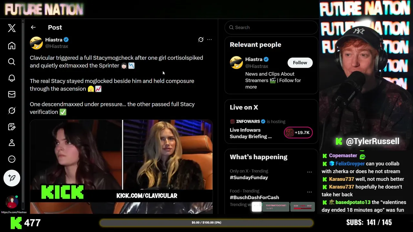Click basedpotato13's username in chat
The width and height of the screenshot is (413, 232).
353,202
